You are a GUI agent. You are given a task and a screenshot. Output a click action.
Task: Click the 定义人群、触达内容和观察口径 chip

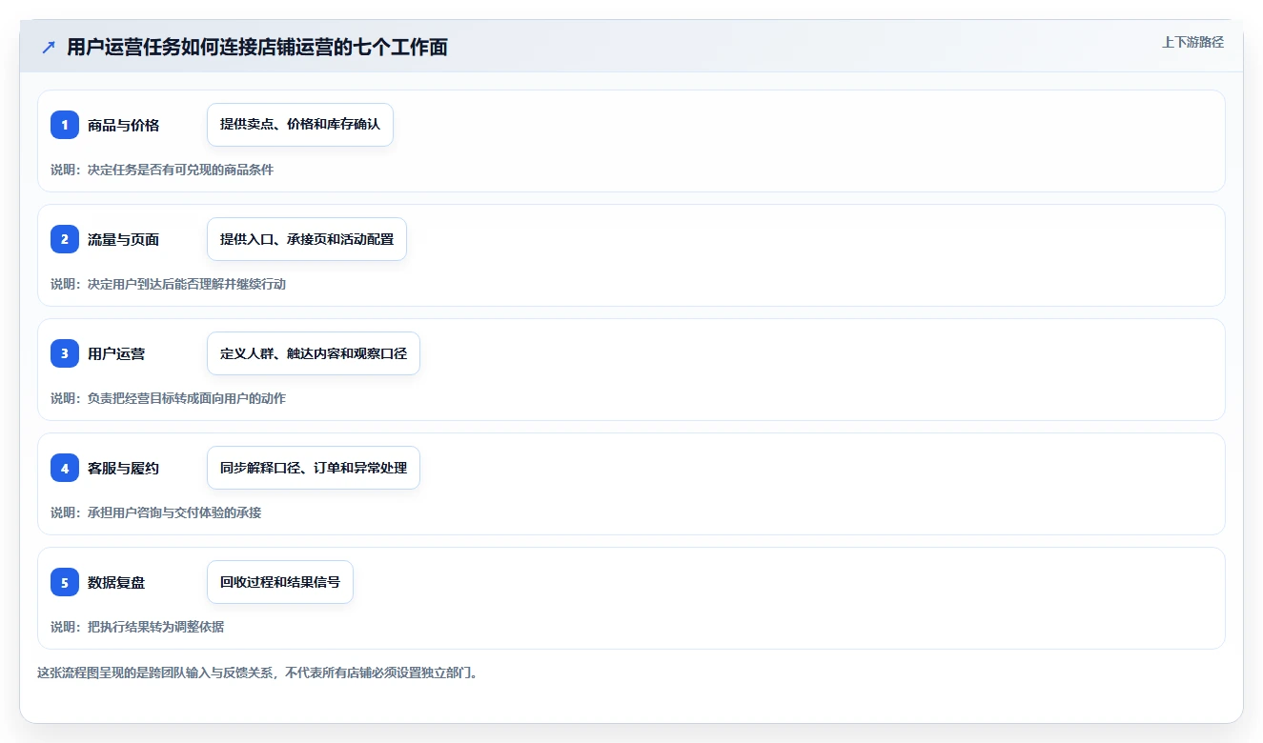(x=314, y=353)
